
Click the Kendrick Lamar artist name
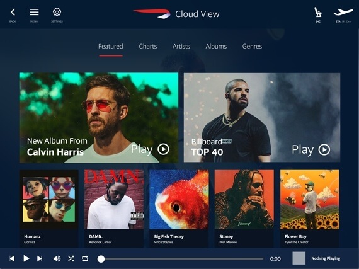(100, 242)
